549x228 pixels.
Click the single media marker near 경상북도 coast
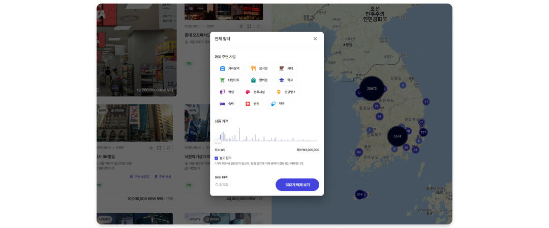421,122
